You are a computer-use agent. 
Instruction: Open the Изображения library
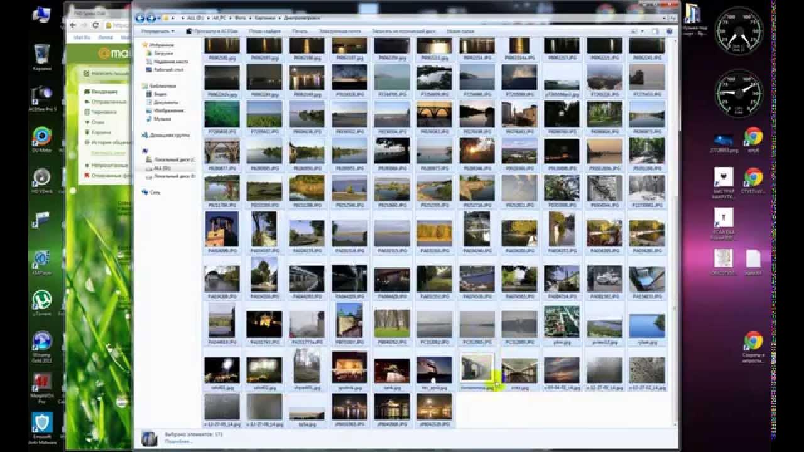(164, 110)
